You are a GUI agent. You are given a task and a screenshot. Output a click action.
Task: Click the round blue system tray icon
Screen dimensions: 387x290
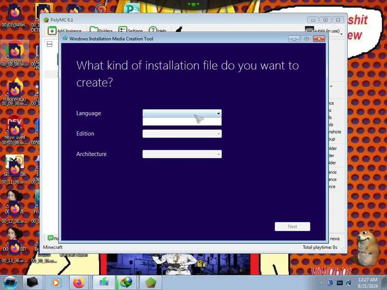tap(349, 283)
